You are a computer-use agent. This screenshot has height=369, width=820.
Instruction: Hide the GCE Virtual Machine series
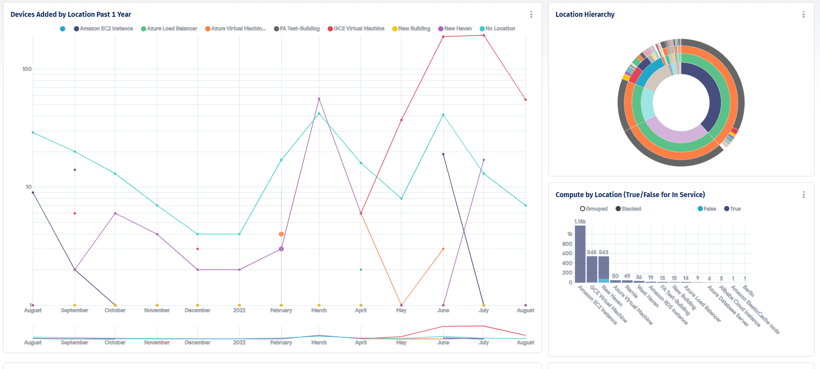coord(356,29)
